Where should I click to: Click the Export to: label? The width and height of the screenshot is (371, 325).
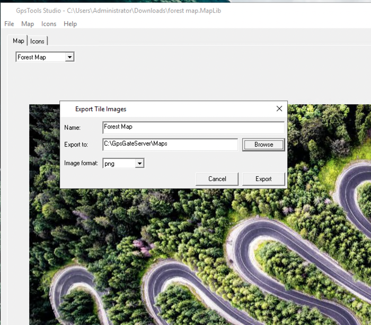pos(76,145)
